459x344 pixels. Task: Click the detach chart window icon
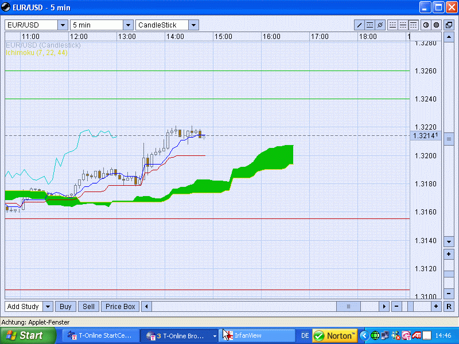(449, 25)
